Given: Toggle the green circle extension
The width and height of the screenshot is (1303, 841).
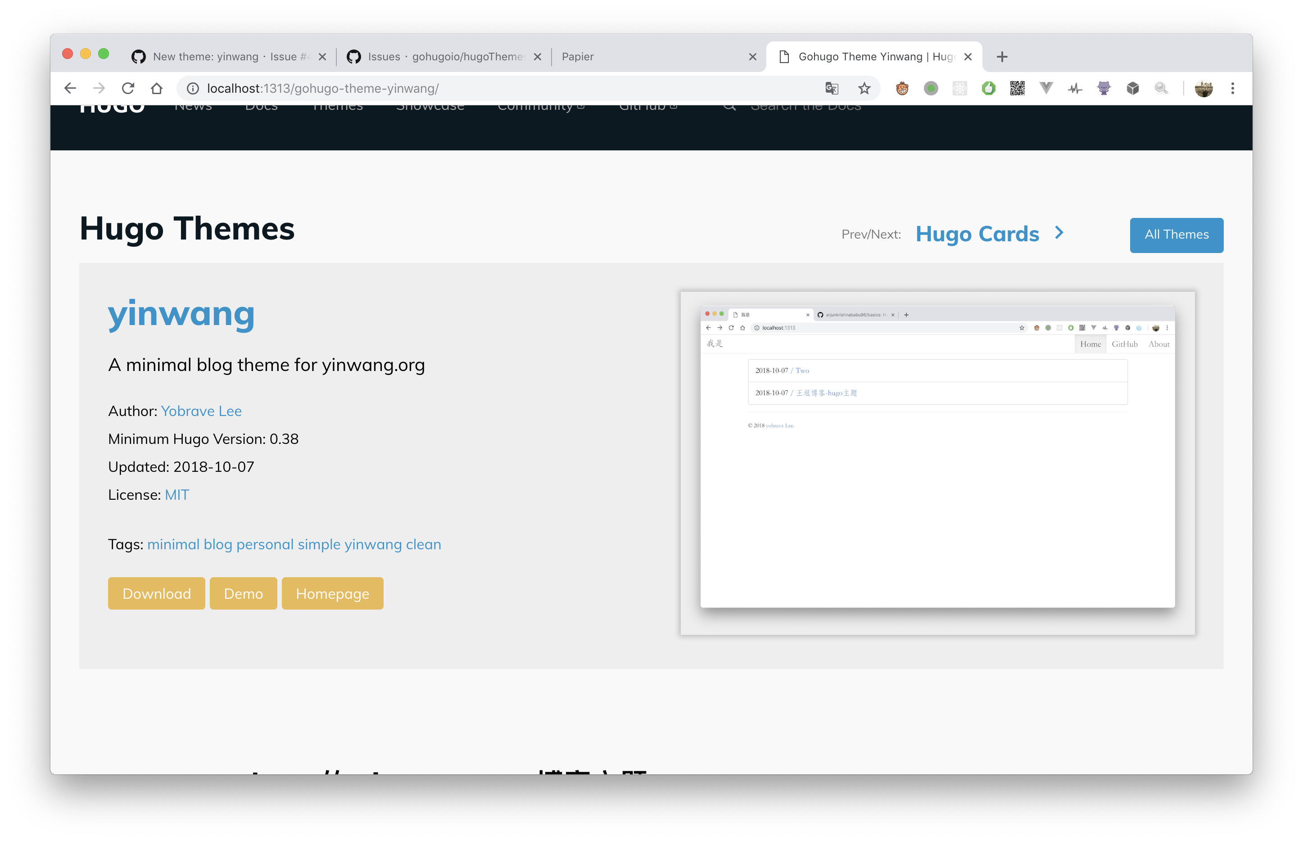Looking at the screenshot, I should coord(931,88).
